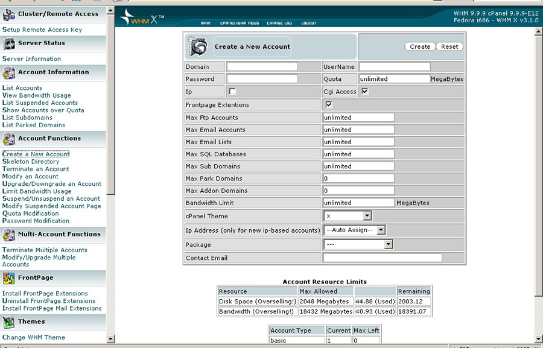Click the Reset button
Screen dimensions: 543x348
(449, 47)
